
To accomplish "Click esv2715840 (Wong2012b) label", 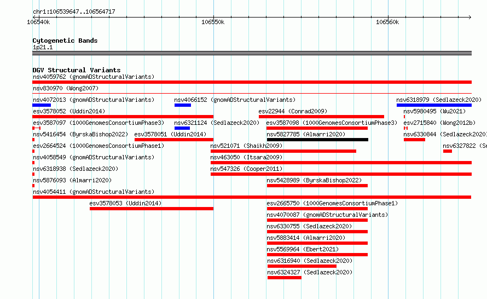I will (439, 123).
